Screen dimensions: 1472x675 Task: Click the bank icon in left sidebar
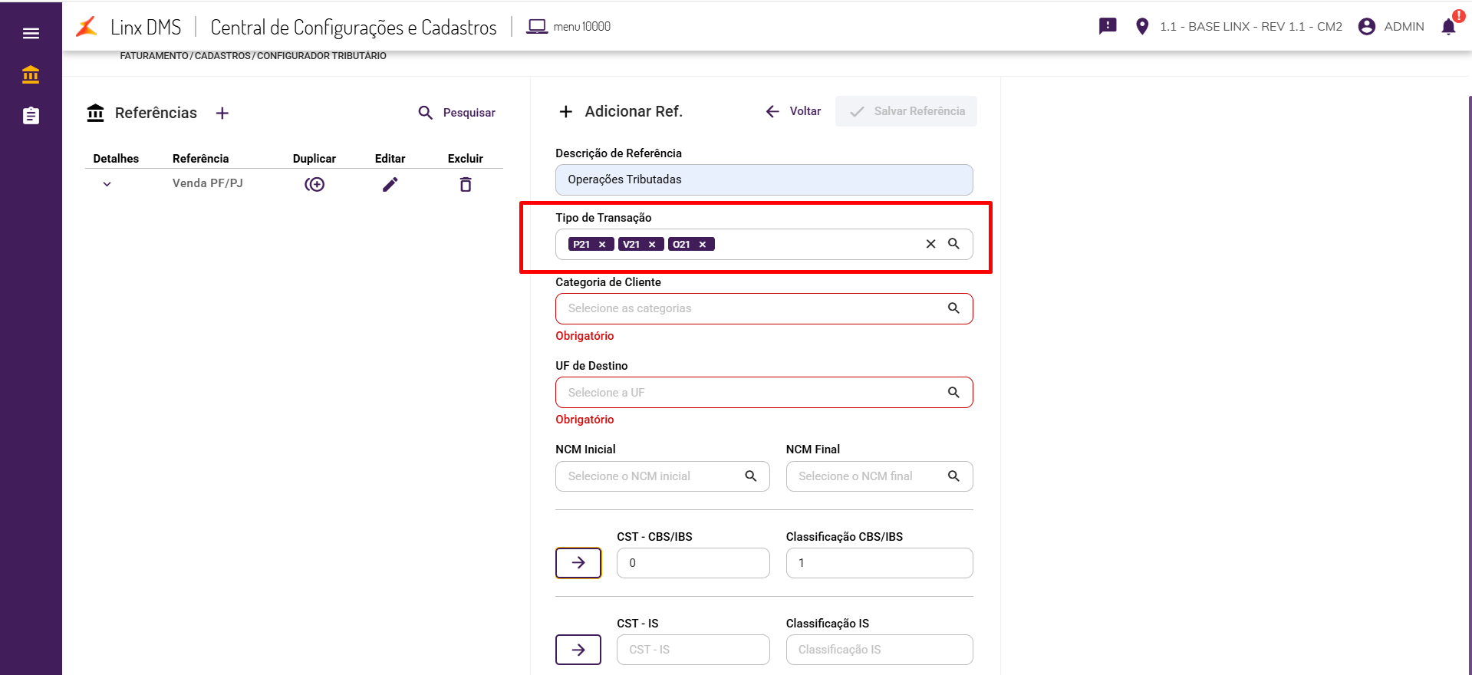click(x=31, y=75)
